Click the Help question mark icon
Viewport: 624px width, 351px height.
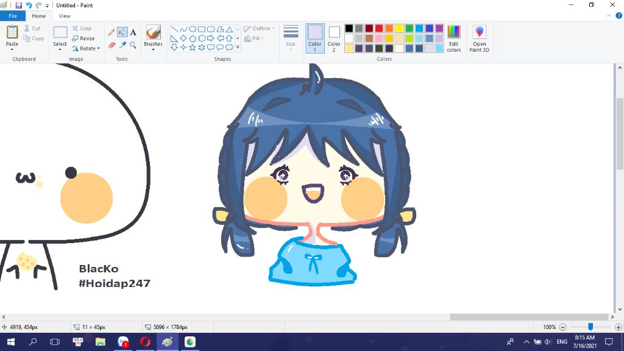[x=619, y=16]
